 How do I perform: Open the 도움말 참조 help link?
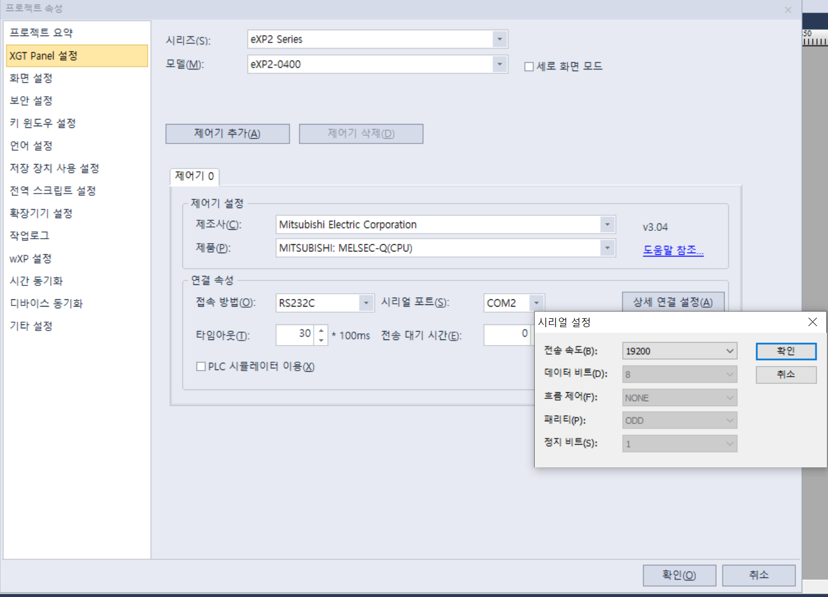pyautogui.click(x=673, y=250)
